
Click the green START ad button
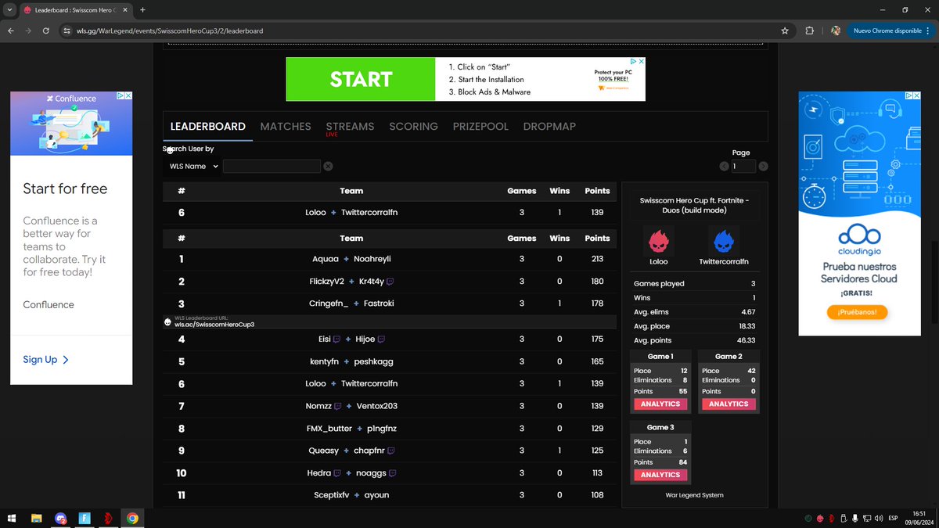[361, 79]
